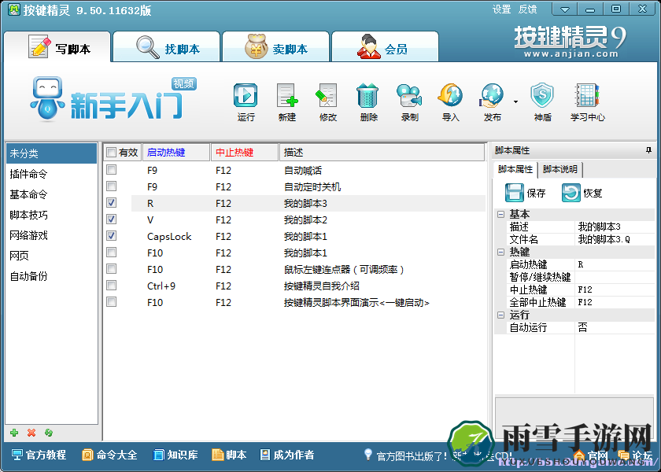This screenshot has width=661, height=472.
Task: Open 脚本 in the bottom bar
Action: coord(229,455)
